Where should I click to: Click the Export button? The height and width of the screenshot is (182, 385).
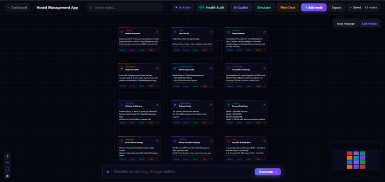[x=337, y=7]
